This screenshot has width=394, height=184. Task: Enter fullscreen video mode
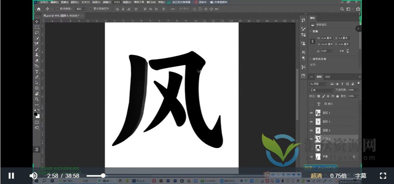383,176
